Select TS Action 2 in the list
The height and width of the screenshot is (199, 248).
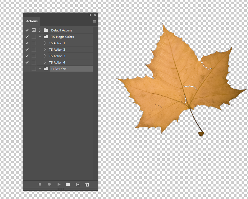(x=57, y=49)
